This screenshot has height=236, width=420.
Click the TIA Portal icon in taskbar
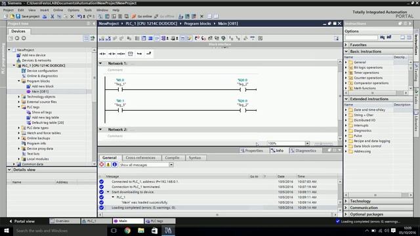168,230
